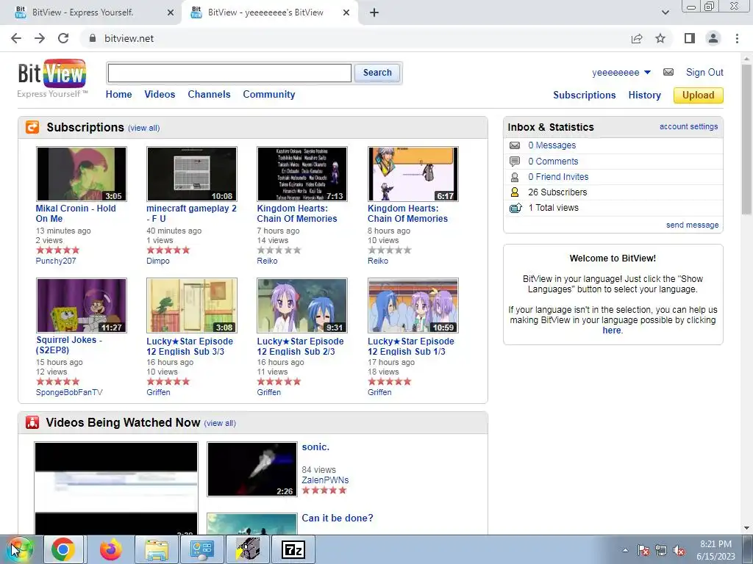This screenshot has width=753, height=564.
Task: Expand the yeeeeeeee username dropdown arrow
Action: (x=647, y=73)
